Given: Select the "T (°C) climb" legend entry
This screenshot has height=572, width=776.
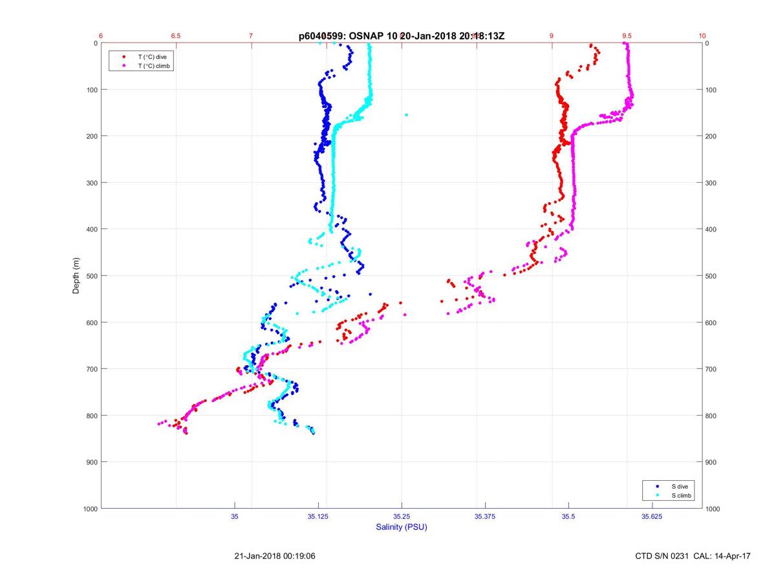Looking at the screenshot, I should tap(154, 66).
